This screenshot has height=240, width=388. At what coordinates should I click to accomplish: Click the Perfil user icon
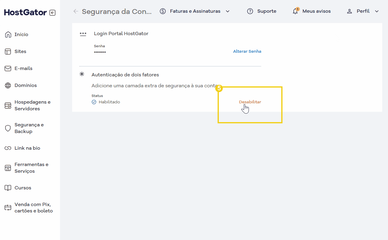350,11
